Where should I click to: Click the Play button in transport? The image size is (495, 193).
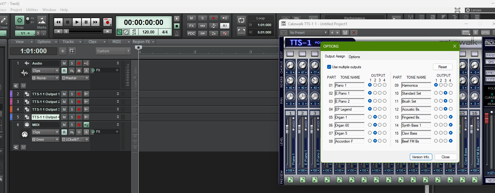point(77,22)
